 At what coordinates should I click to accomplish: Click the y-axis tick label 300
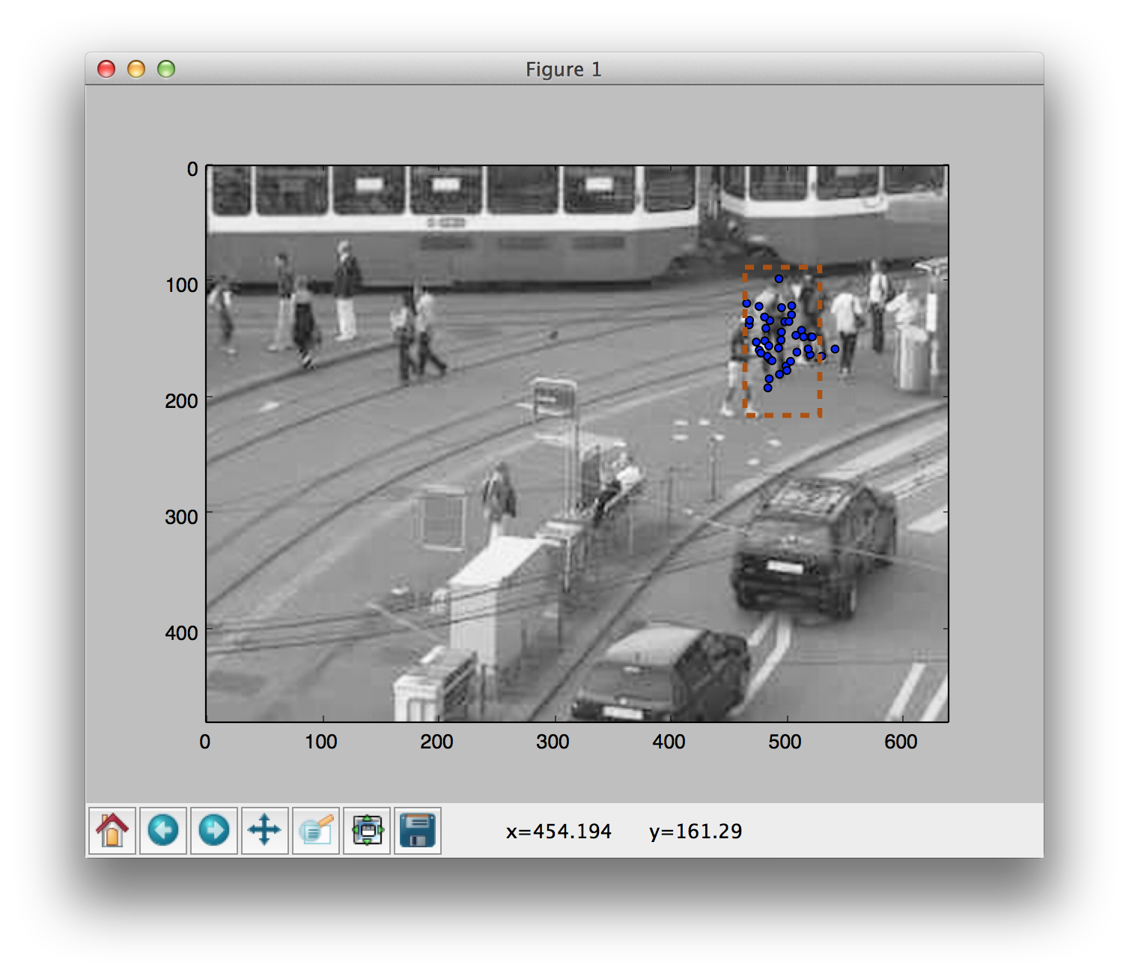tap(182, 517)
